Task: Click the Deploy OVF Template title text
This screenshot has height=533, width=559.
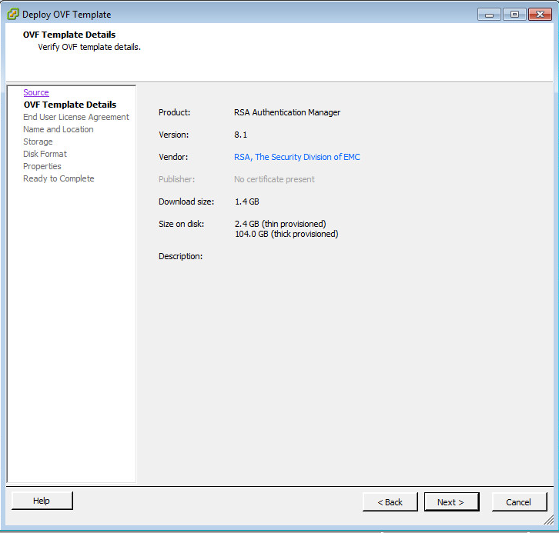Action: (67, 15)
